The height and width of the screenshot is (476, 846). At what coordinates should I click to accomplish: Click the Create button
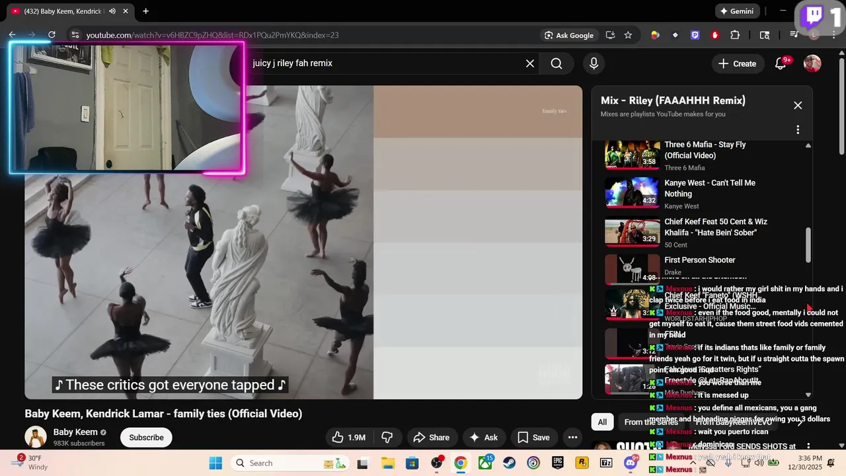tap(737, 63)
